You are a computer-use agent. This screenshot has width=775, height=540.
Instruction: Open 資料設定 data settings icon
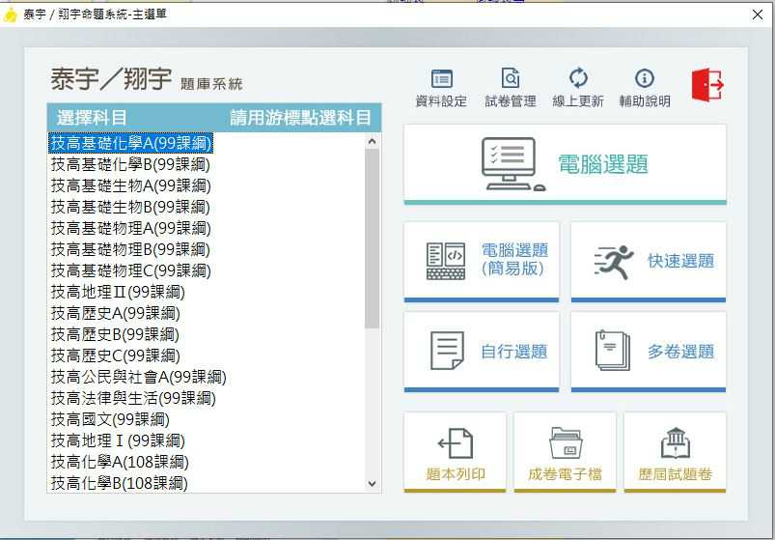point(441,88)
